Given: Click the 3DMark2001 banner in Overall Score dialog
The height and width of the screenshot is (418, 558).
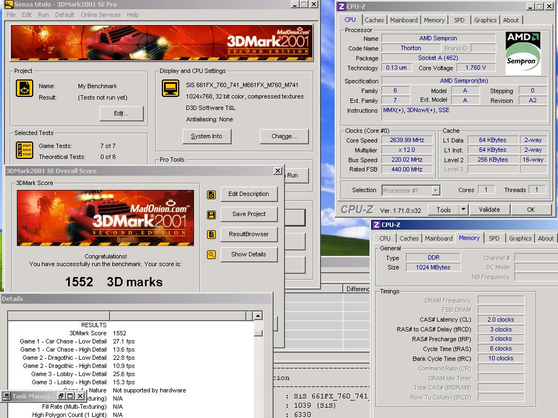Looking at the screenshot, I should 105,218.
